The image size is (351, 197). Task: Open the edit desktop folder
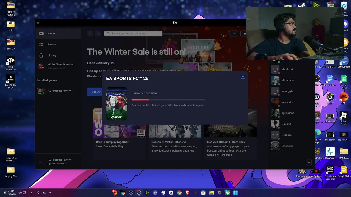pyautogui.click(x=10, y=26)
